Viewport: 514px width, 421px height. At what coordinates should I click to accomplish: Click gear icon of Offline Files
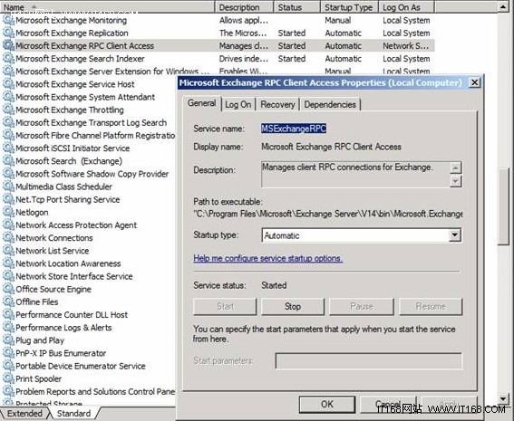pos(8,301)
